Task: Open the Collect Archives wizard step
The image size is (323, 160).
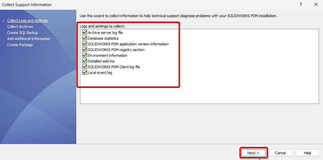Action: [20, 27]
